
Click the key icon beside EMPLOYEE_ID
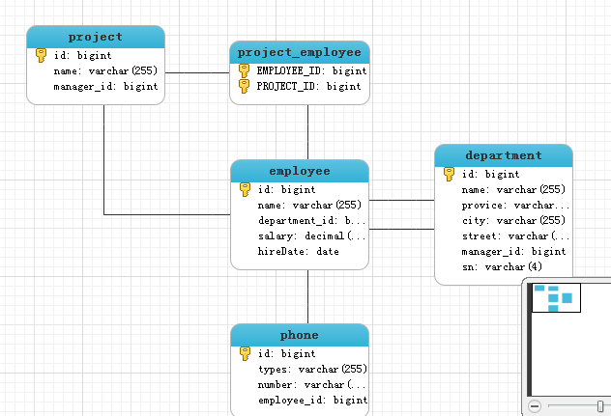pyautogui.click(x=244, y=70)
